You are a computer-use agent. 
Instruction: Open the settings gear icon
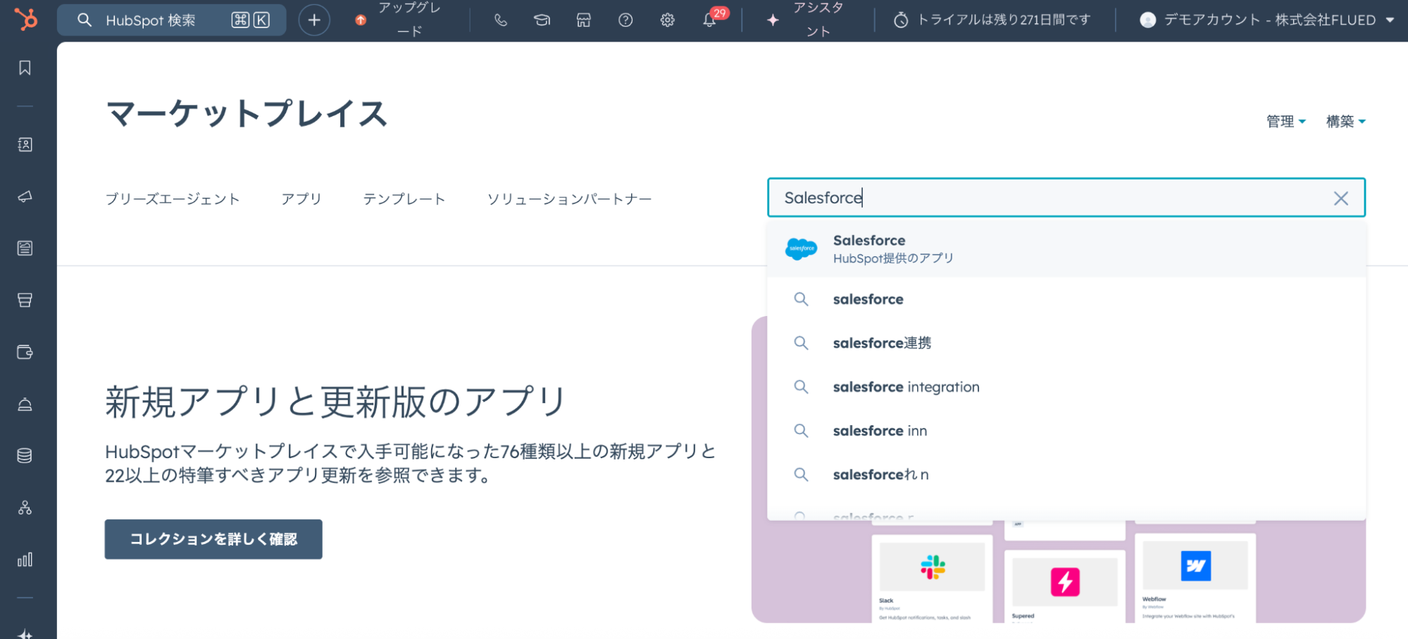(x=667, y=20)
